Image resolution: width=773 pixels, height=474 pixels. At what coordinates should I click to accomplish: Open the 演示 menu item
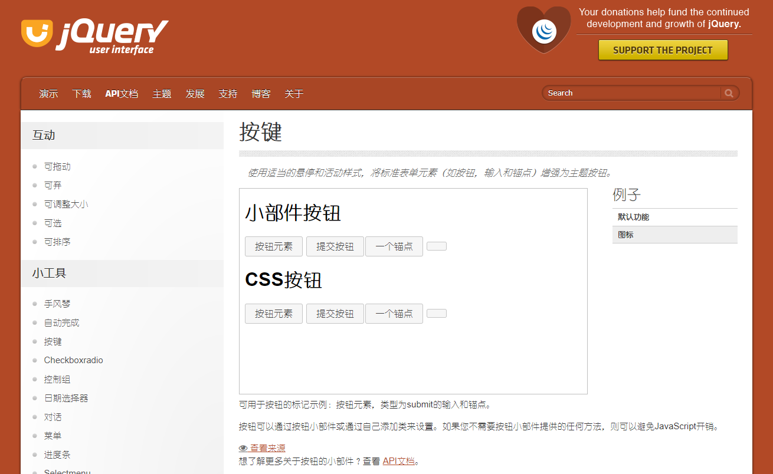[48, 94]
